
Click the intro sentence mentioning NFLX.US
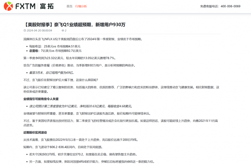point(83,39)
